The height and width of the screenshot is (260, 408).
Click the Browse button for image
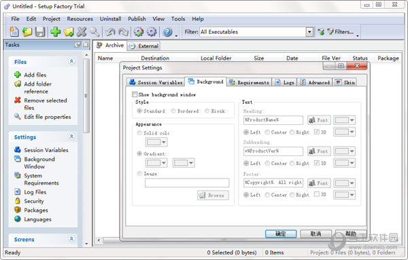213,196
